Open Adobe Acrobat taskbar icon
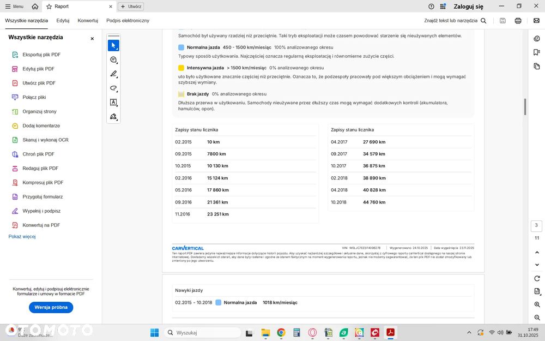The image size is (545, 341). coord(390,333)
